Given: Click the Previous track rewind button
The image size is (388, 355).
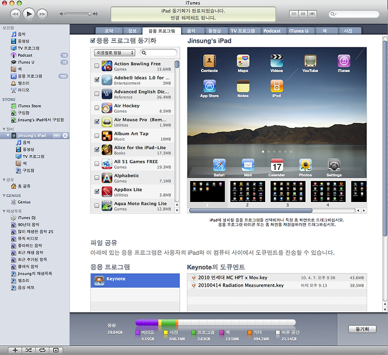Looking at the screenshot, I should coord(16,14).
